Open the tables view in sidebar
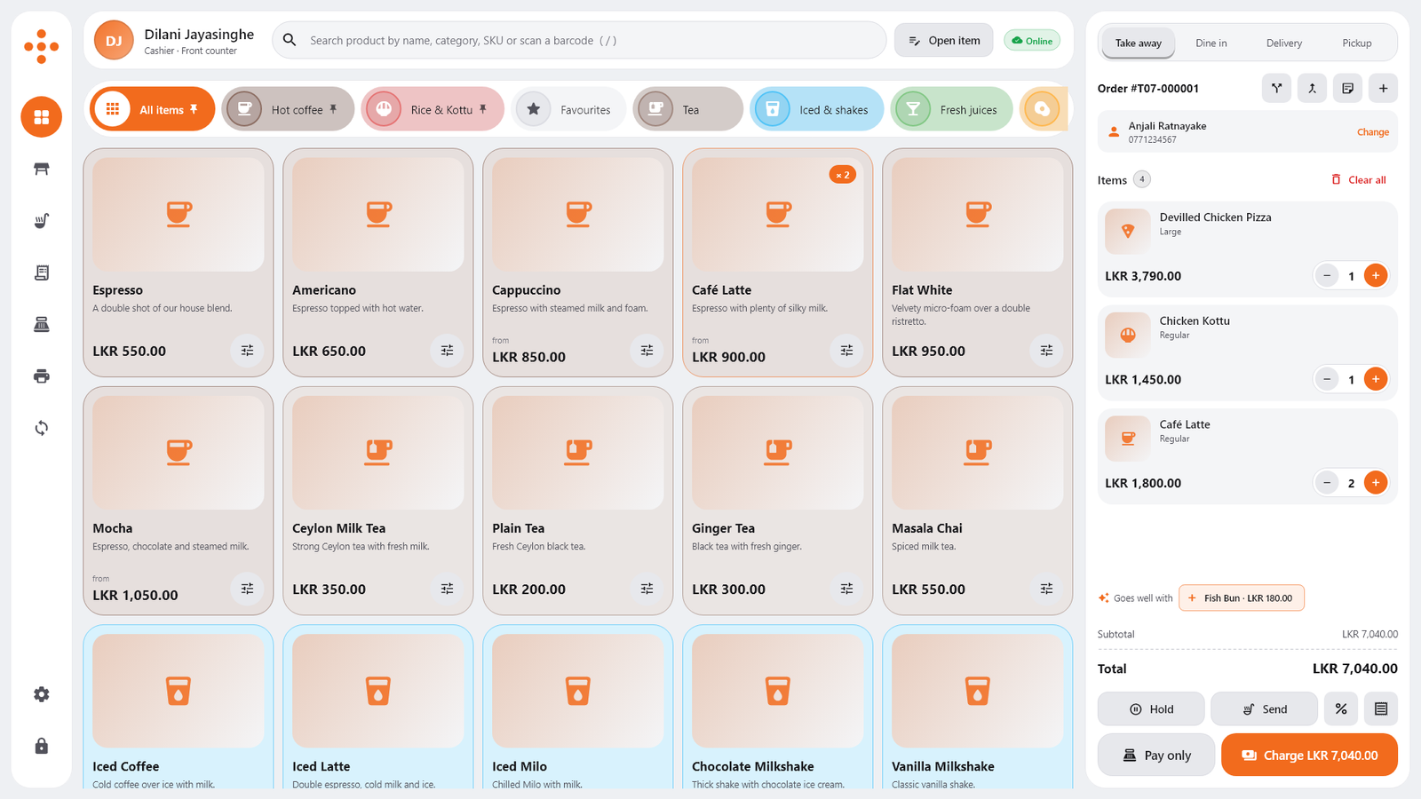Viewport: 1421px width, 799px height. coord(41,169)
